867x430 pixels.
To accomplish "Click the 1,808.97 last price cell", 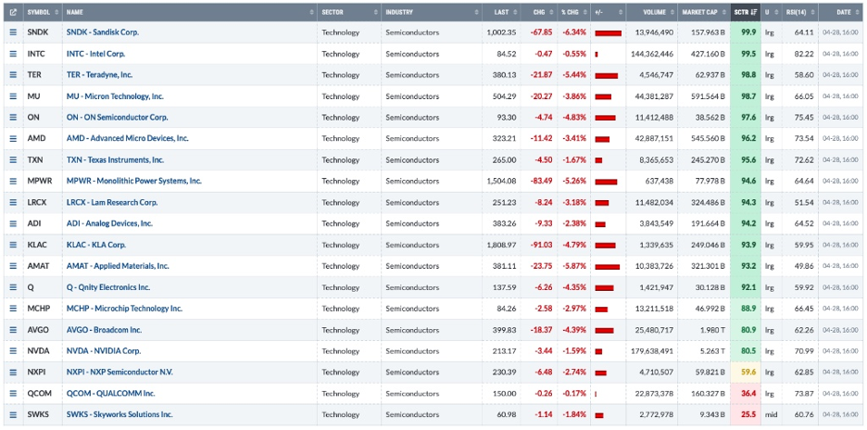I will click(x=501, y=245).
